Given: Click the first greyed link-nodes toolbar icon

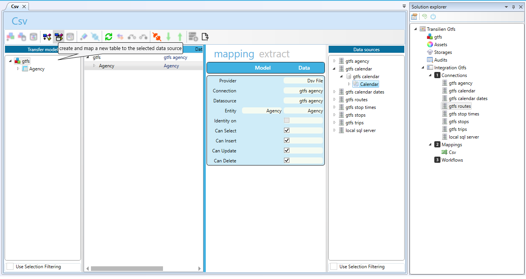Looking at the screenshot, I should (x=132, y=37).
